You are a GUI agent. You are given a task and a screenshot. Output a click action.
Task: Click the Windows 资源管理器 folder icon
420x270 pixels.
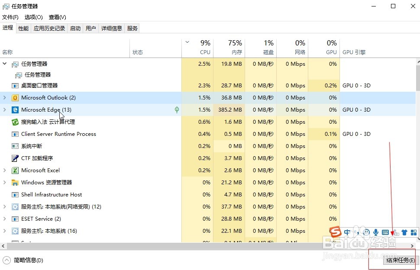(x=15, y=183)
